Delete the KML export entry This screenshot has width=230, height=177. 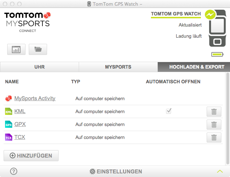214,112
